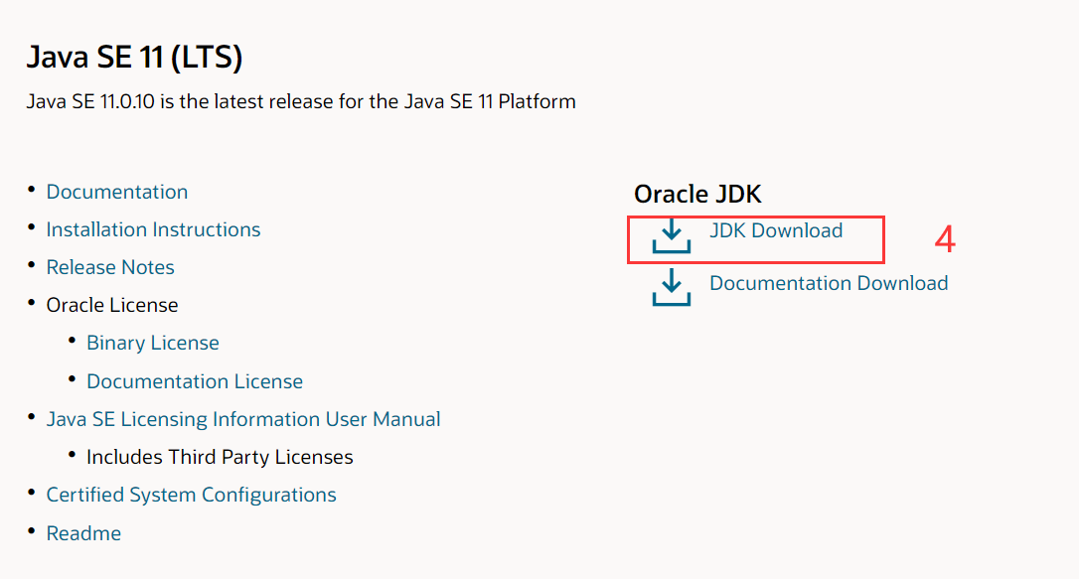Open the Documentation link in the list
Viewport: 1079px width, 579px height.
point(116,192)
